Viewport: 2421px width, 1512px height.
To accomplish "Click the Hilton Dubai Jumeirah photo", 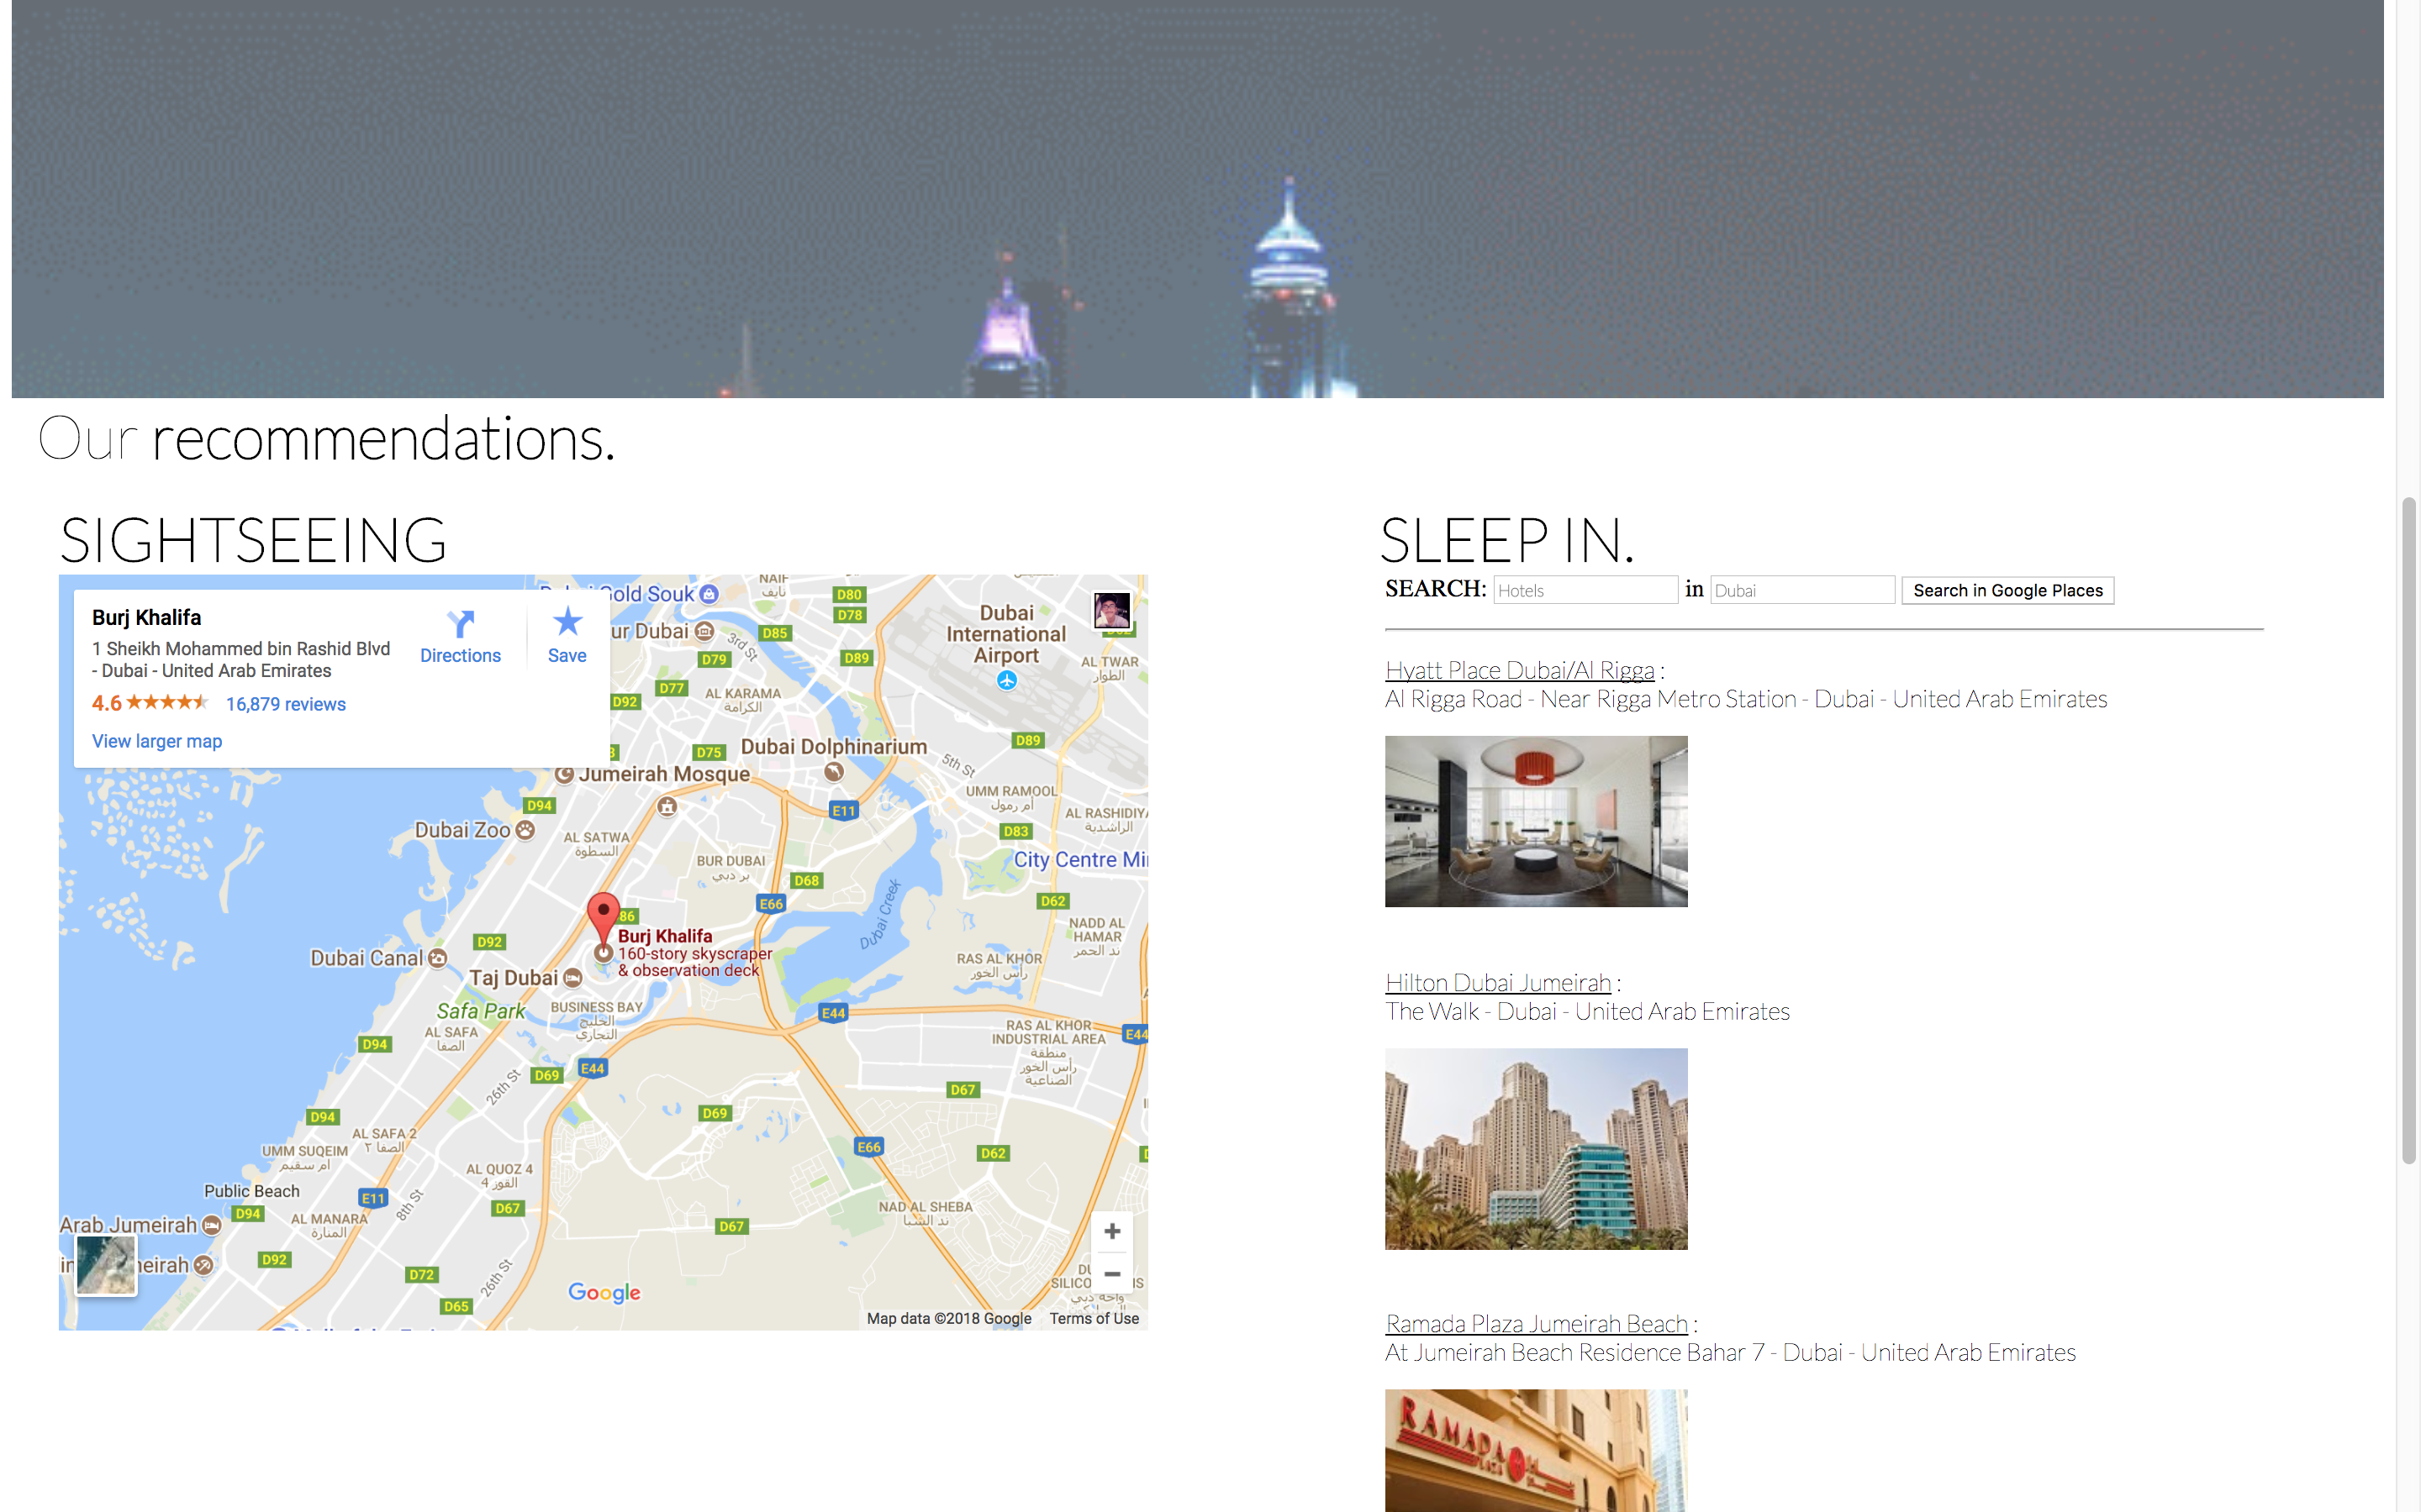I will pos(1536,1148).
